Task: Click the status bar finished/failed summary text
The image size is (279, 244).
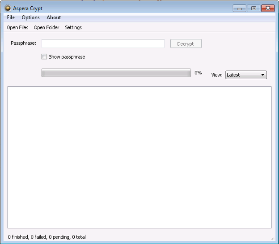Action: (47, 237)
